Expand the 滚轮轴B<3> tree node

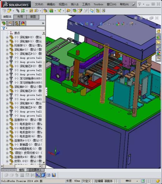pyautogui.click(x=7, y=87)
